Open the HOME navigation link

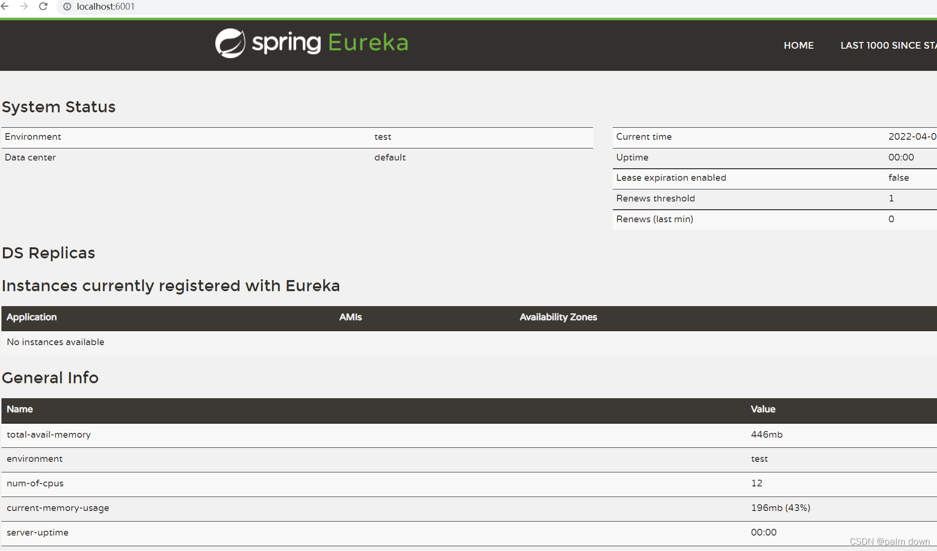point(798,45)
